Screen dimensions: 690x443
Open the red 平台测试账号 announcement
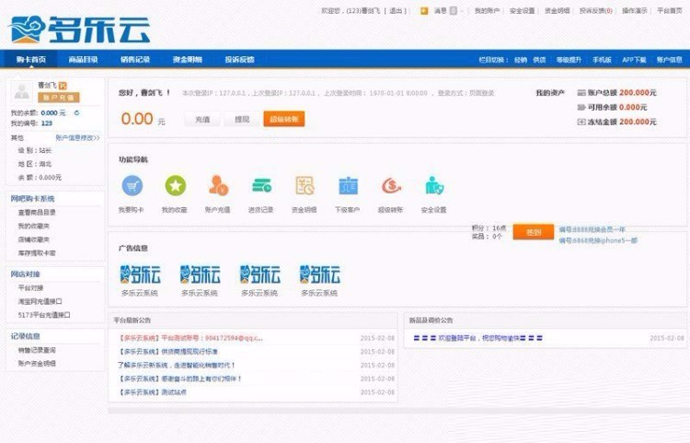pos(190,338)
